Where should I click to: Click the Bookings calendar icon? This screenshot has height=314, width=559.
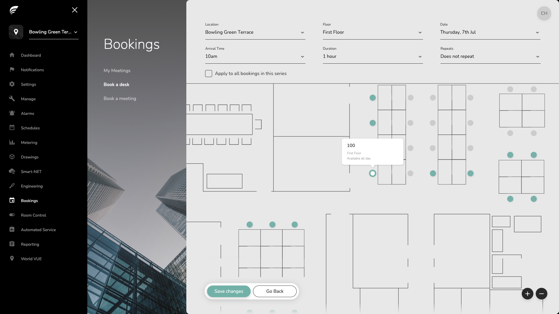pos(12,200)
